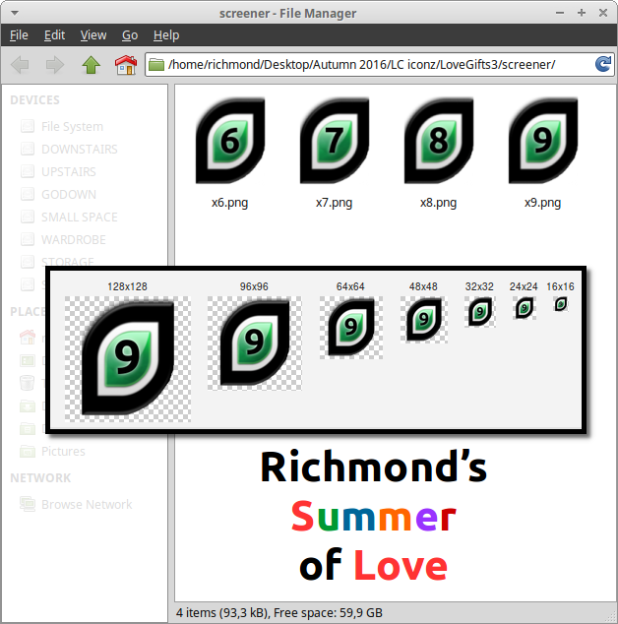Open the DOWNSTAIRS device in sidebar
The width and height of the screenshot is (618, 624).
79,149
